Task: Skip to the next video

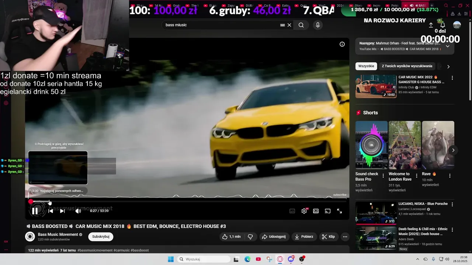Action: point(62,211)
